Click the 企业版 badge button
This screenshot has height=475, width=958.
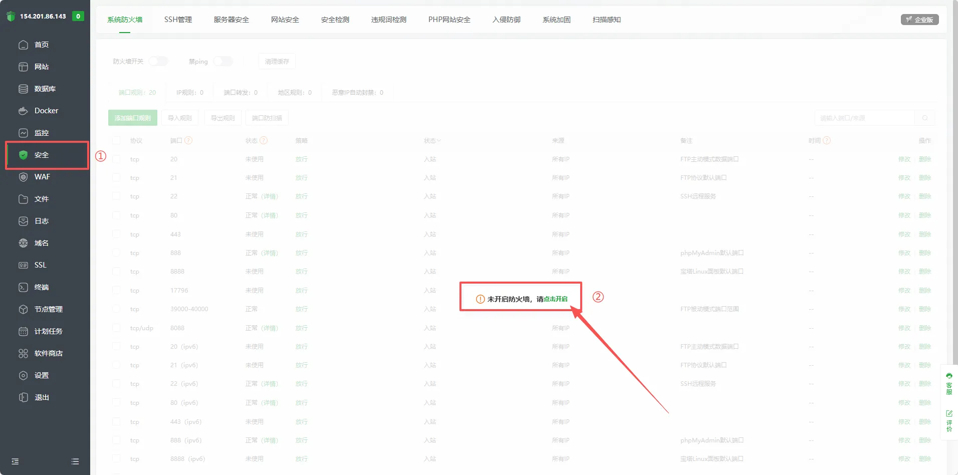(919, 20)
